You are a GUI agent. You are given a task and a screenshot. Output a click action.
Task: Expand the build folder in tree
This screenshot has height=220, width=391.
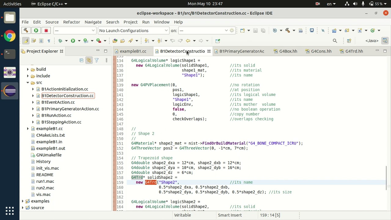pos(28,69)
